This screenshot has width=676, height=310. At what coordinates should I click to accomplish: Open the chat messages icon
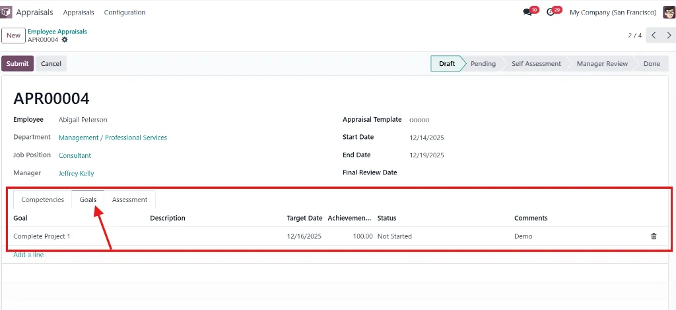tap(527, 13)
